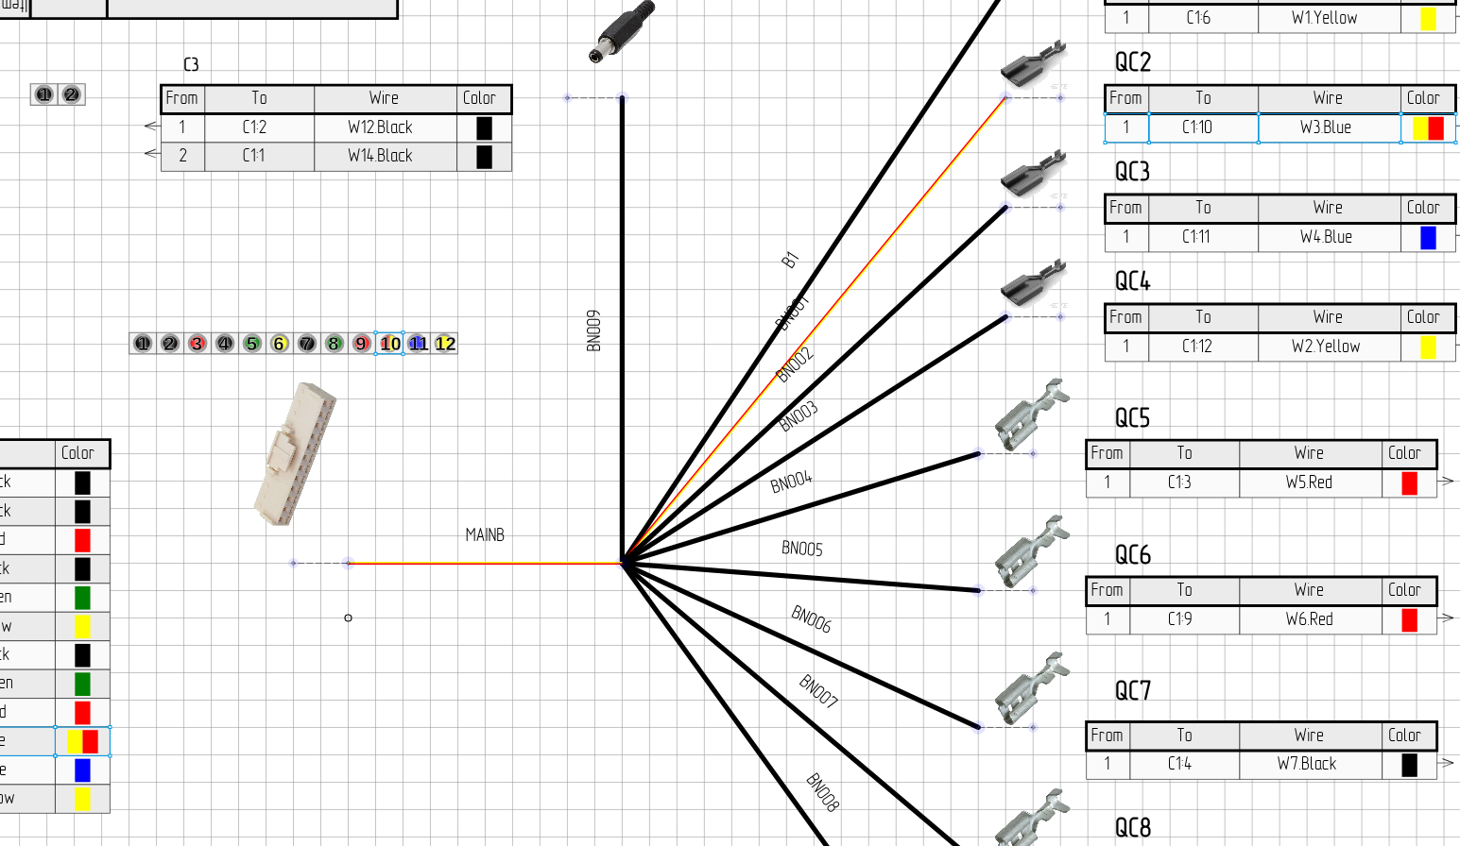1460x846 pixels.
Task: Select pin 2 of the two-pin connector
Action: [x=69, y=93]
